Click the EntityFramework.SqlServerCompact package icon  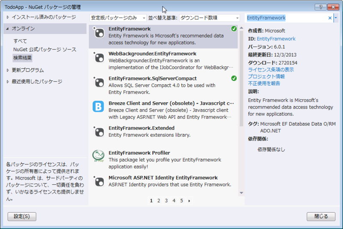coord(99,82)
